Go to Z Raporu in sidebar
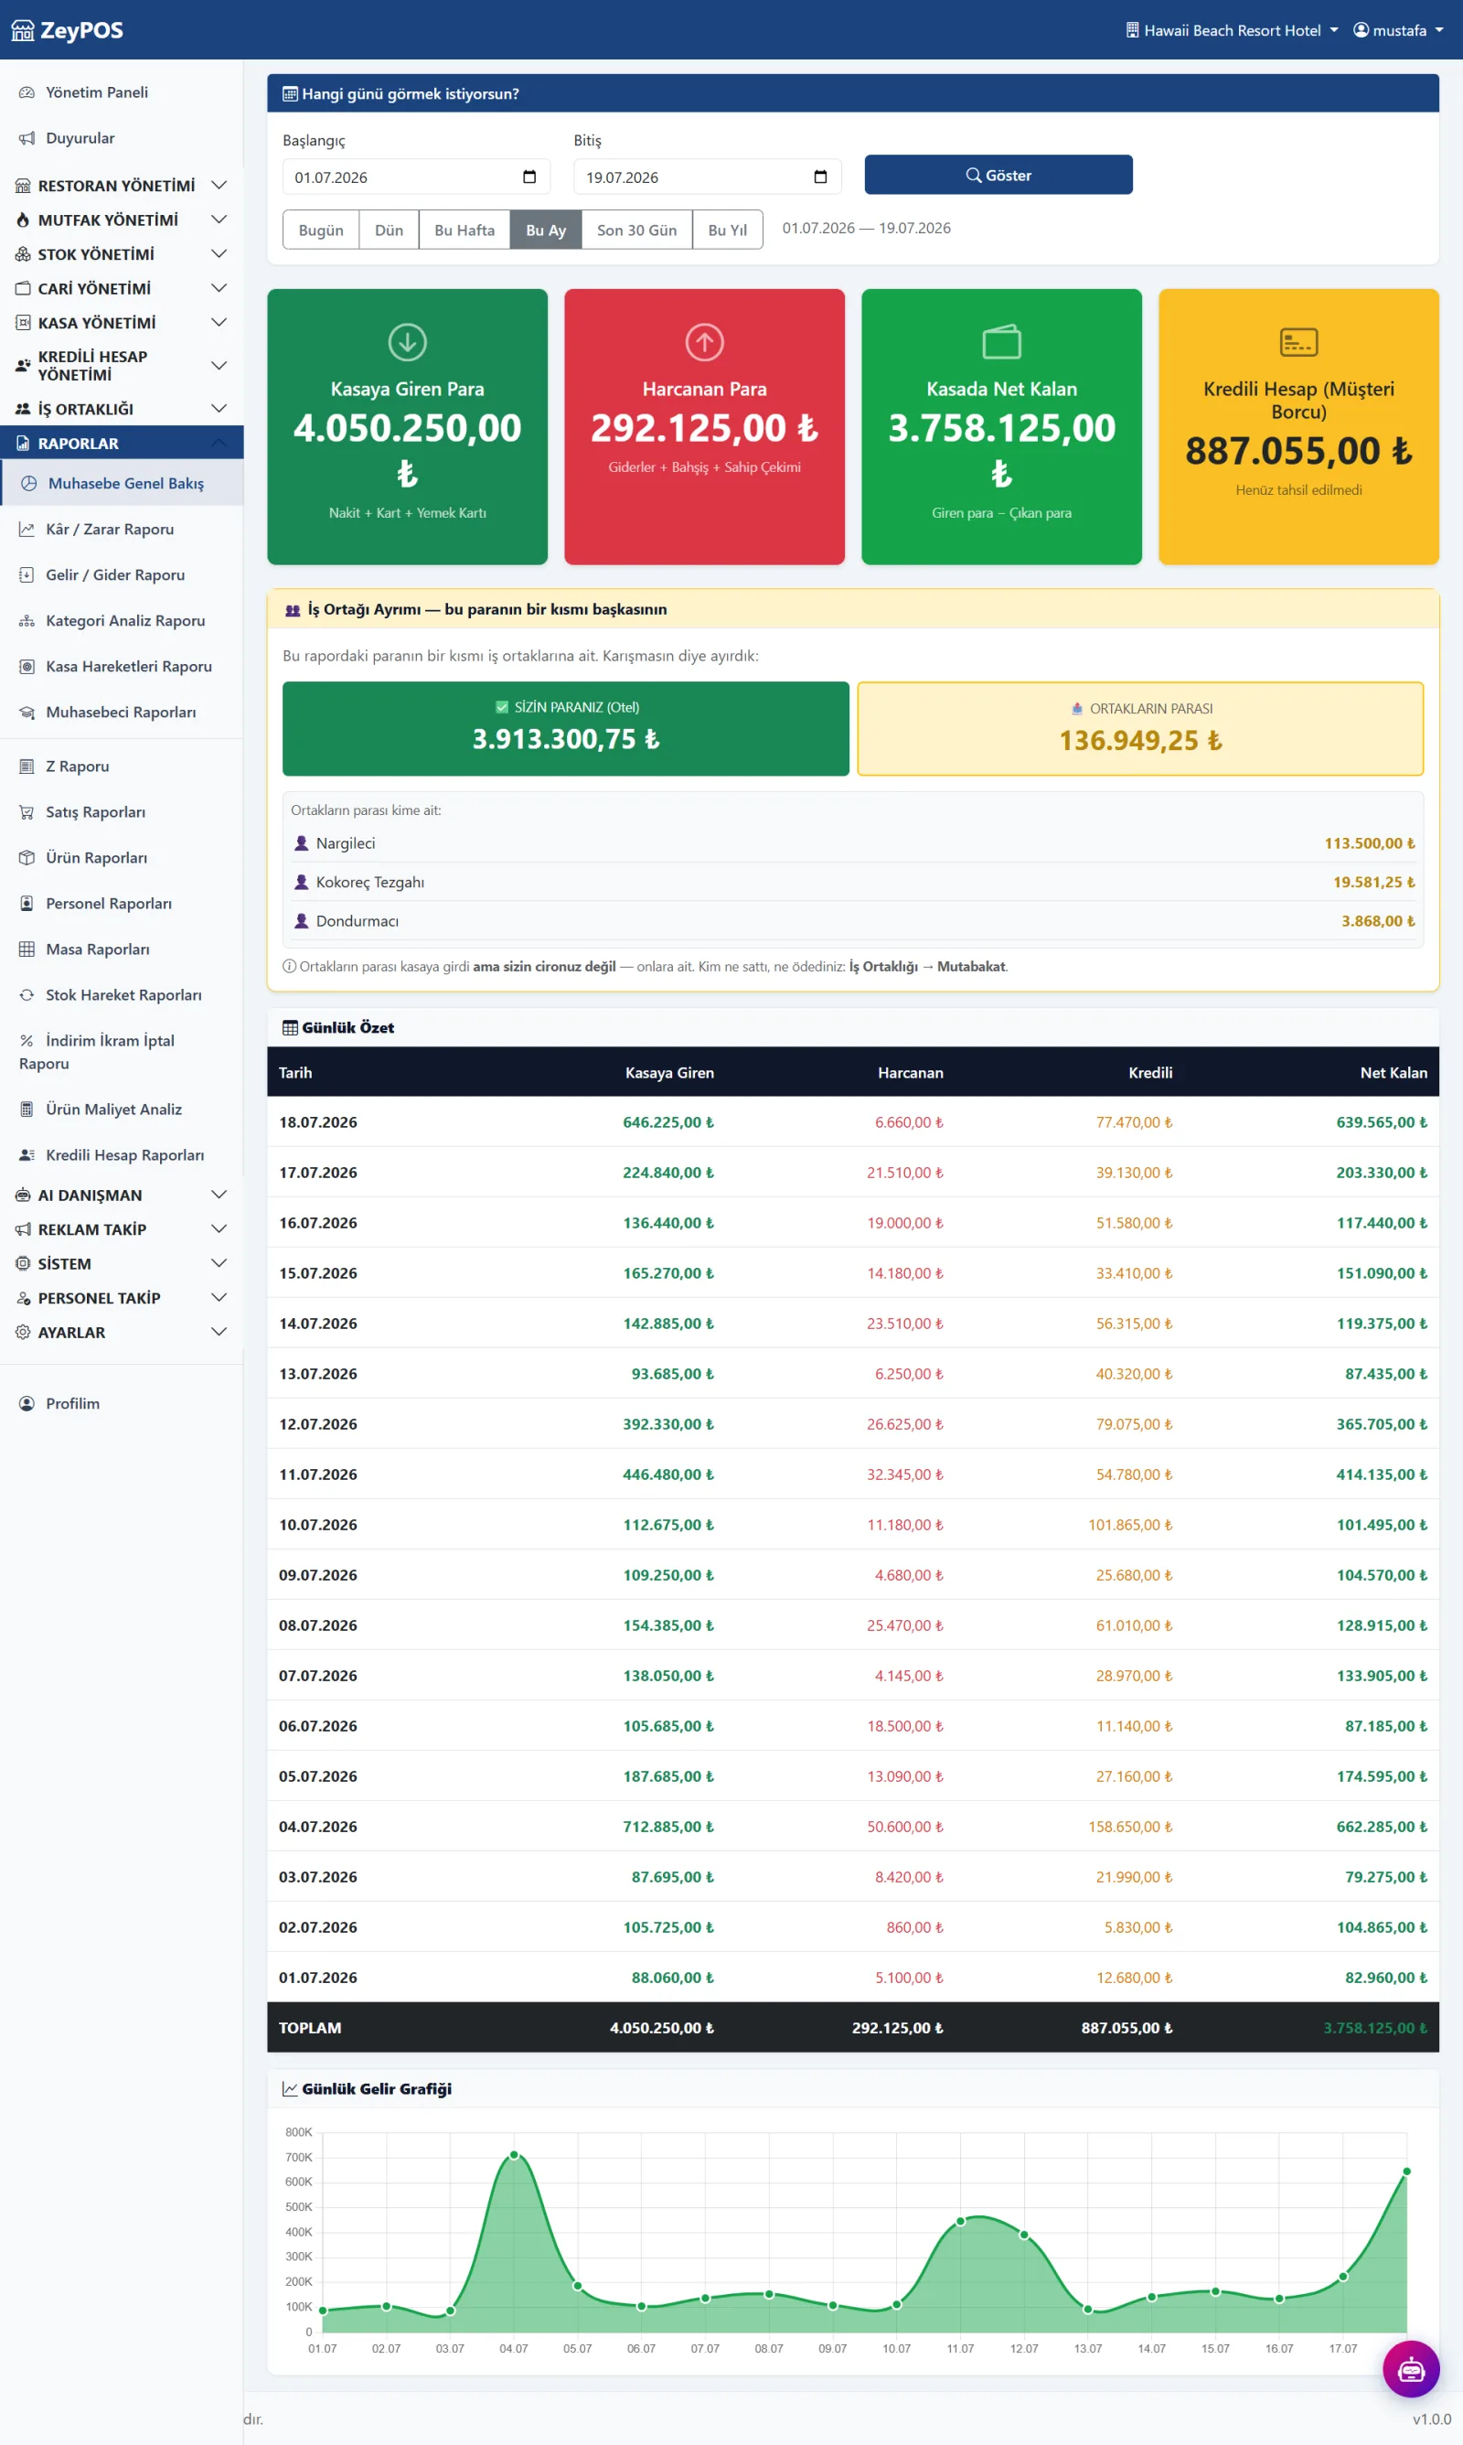Image resolution: width=1463 pixels, height=2445 pixels. [77, 766]
